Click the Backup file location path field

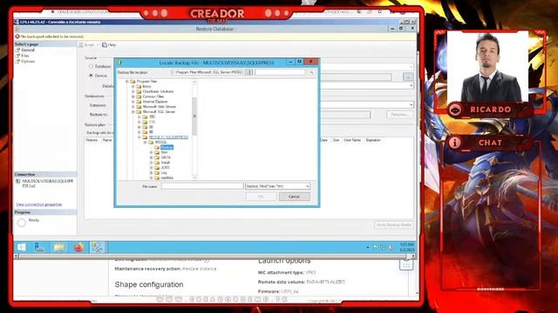(207, 72)
